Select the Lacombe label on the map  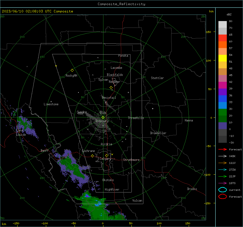[116, 68]
